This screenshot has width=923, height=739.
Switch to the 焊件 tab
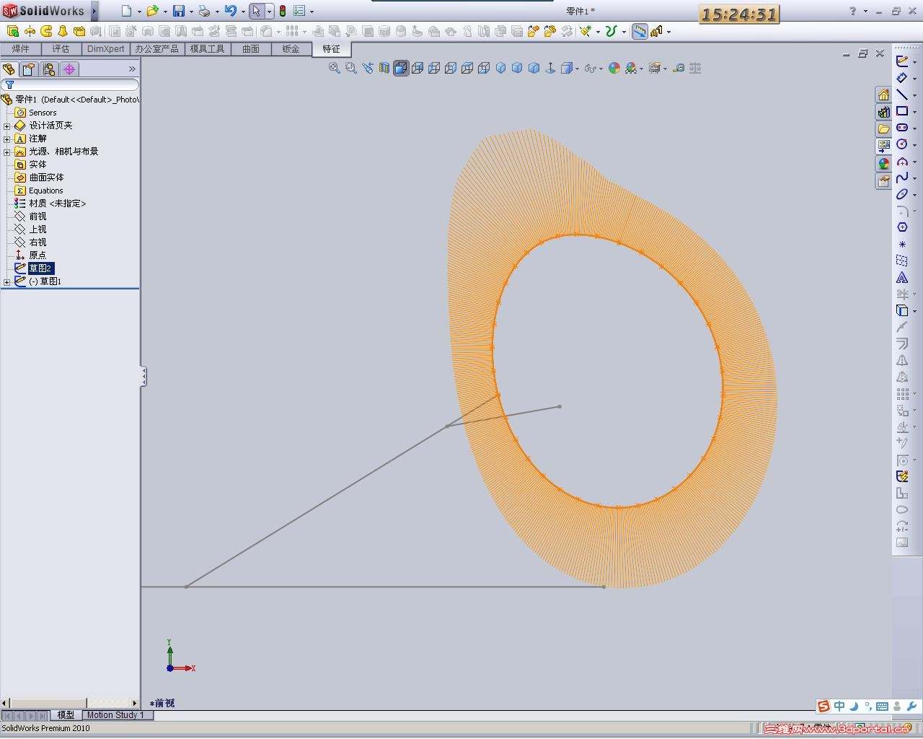click(21, 49)
